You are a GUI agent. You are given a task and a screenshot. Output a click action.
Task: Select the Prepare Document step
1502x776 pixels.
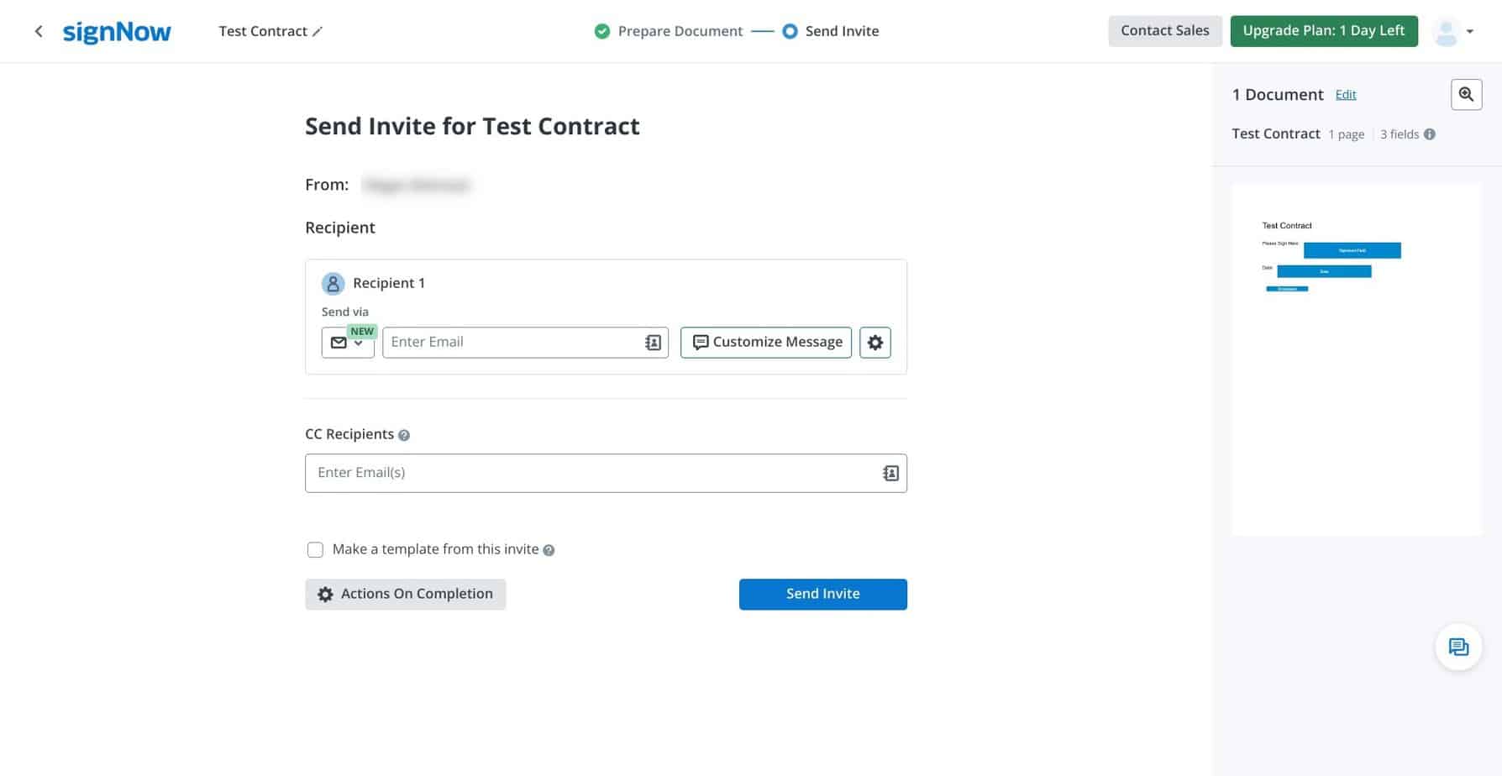coord(669,31)
